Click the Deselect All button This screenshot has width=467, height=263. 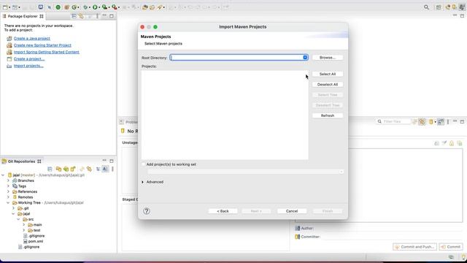(x=328, y=85)
